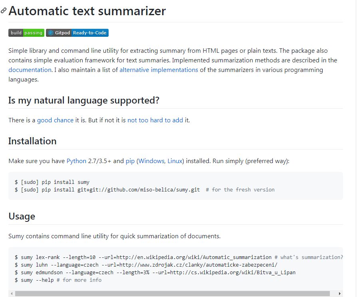
Task: Follow the Linux install link
Action: pyautogui.click(x=175, y=161)
